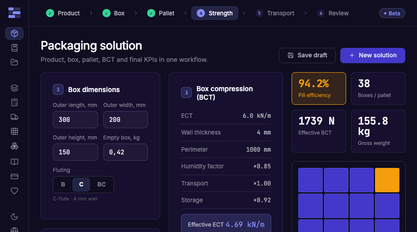Go to the Review step
Screen dimensions: 417x232
click(x=333, y=13)
